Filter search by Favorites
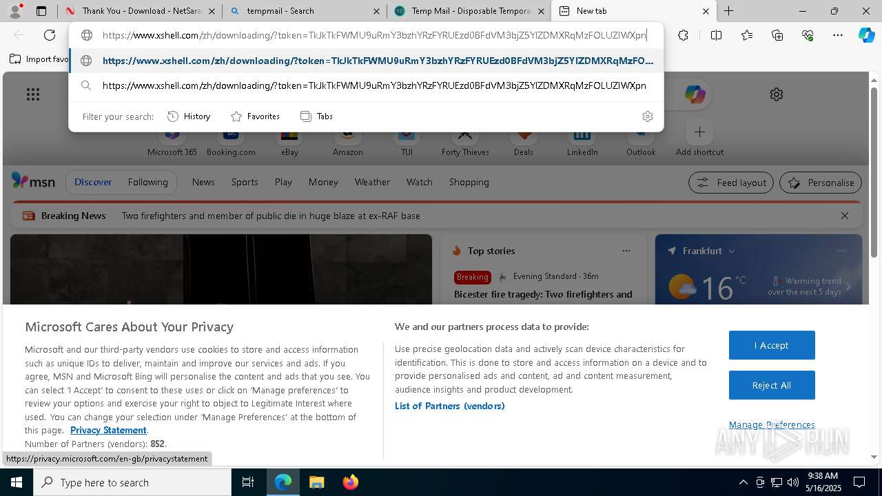The width and height of the screenshot is (882, 496). pyautogui.click(x=256, y=116)
